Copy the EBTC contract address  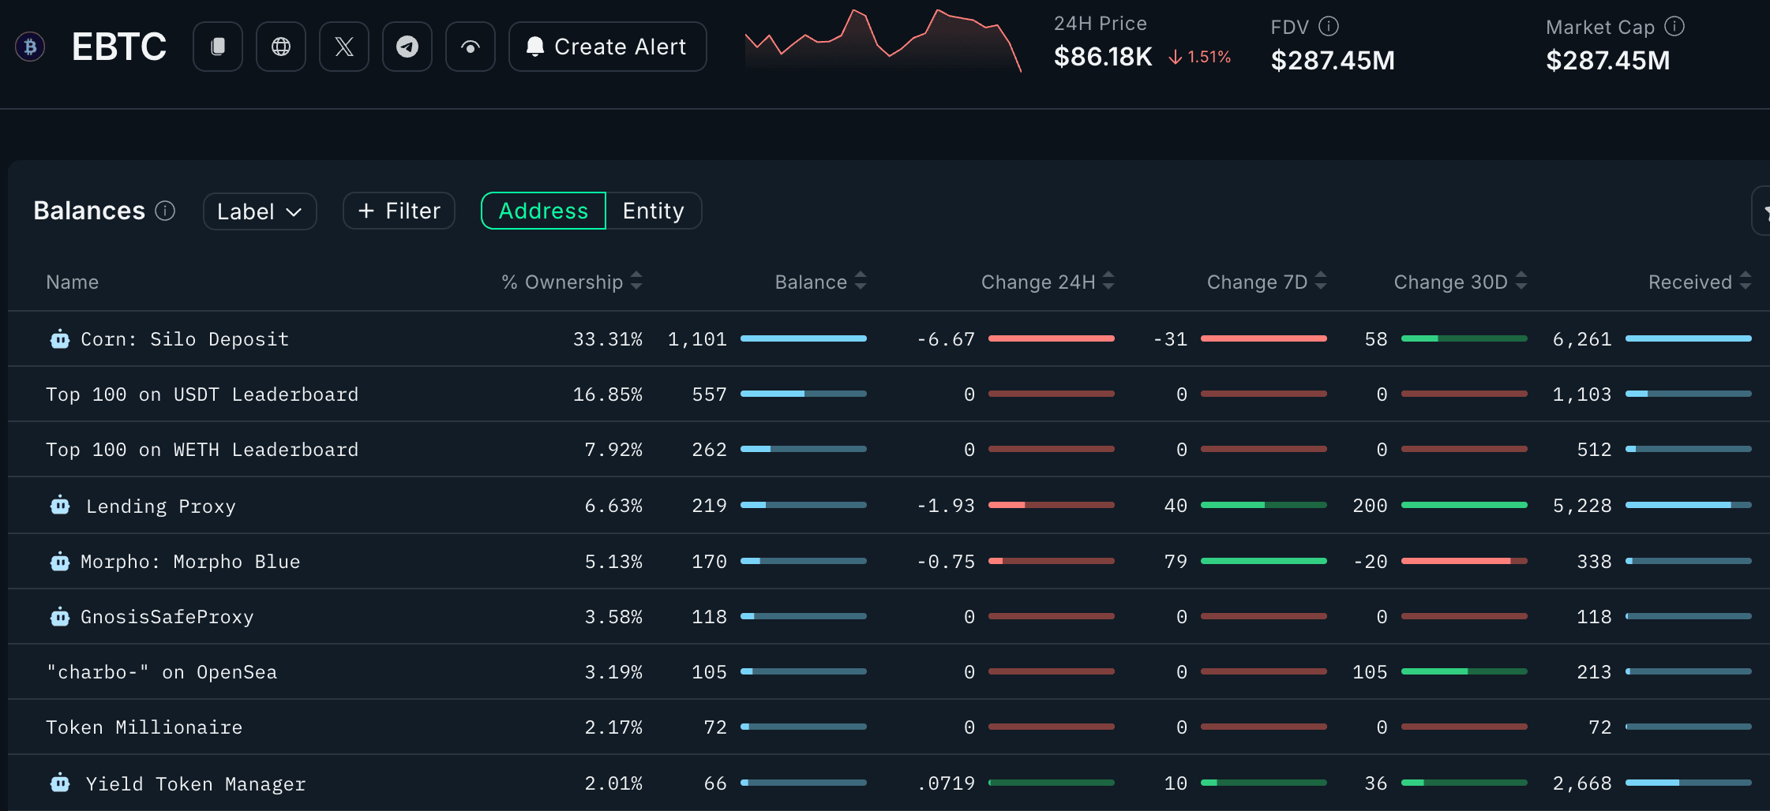pos(218,47)
